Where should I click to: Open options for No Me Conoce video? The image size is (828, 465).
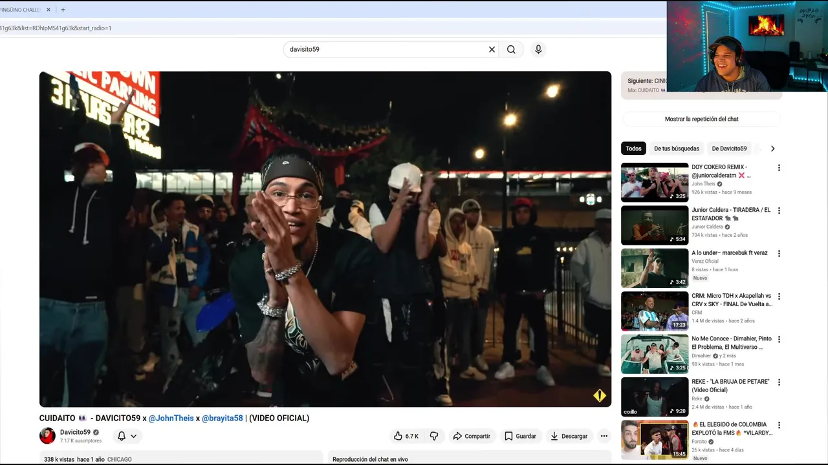(779, 339)
